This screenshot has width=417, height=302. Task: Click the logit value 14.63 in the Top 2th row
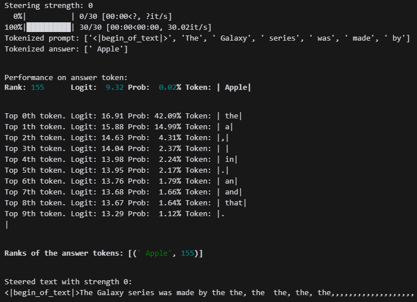pos(112,138)
